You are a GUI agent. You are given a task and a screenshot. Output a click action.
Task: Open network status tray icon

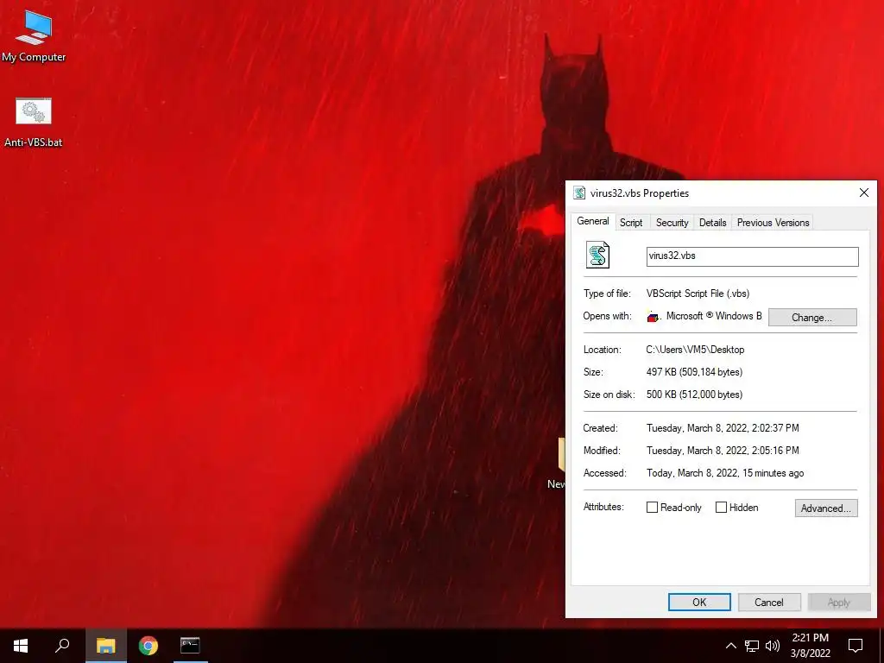click(x=752, y=646)
